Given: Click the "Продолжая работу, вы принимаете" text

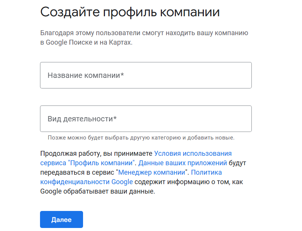Looking at the screenshot, I should pos(96,153).
